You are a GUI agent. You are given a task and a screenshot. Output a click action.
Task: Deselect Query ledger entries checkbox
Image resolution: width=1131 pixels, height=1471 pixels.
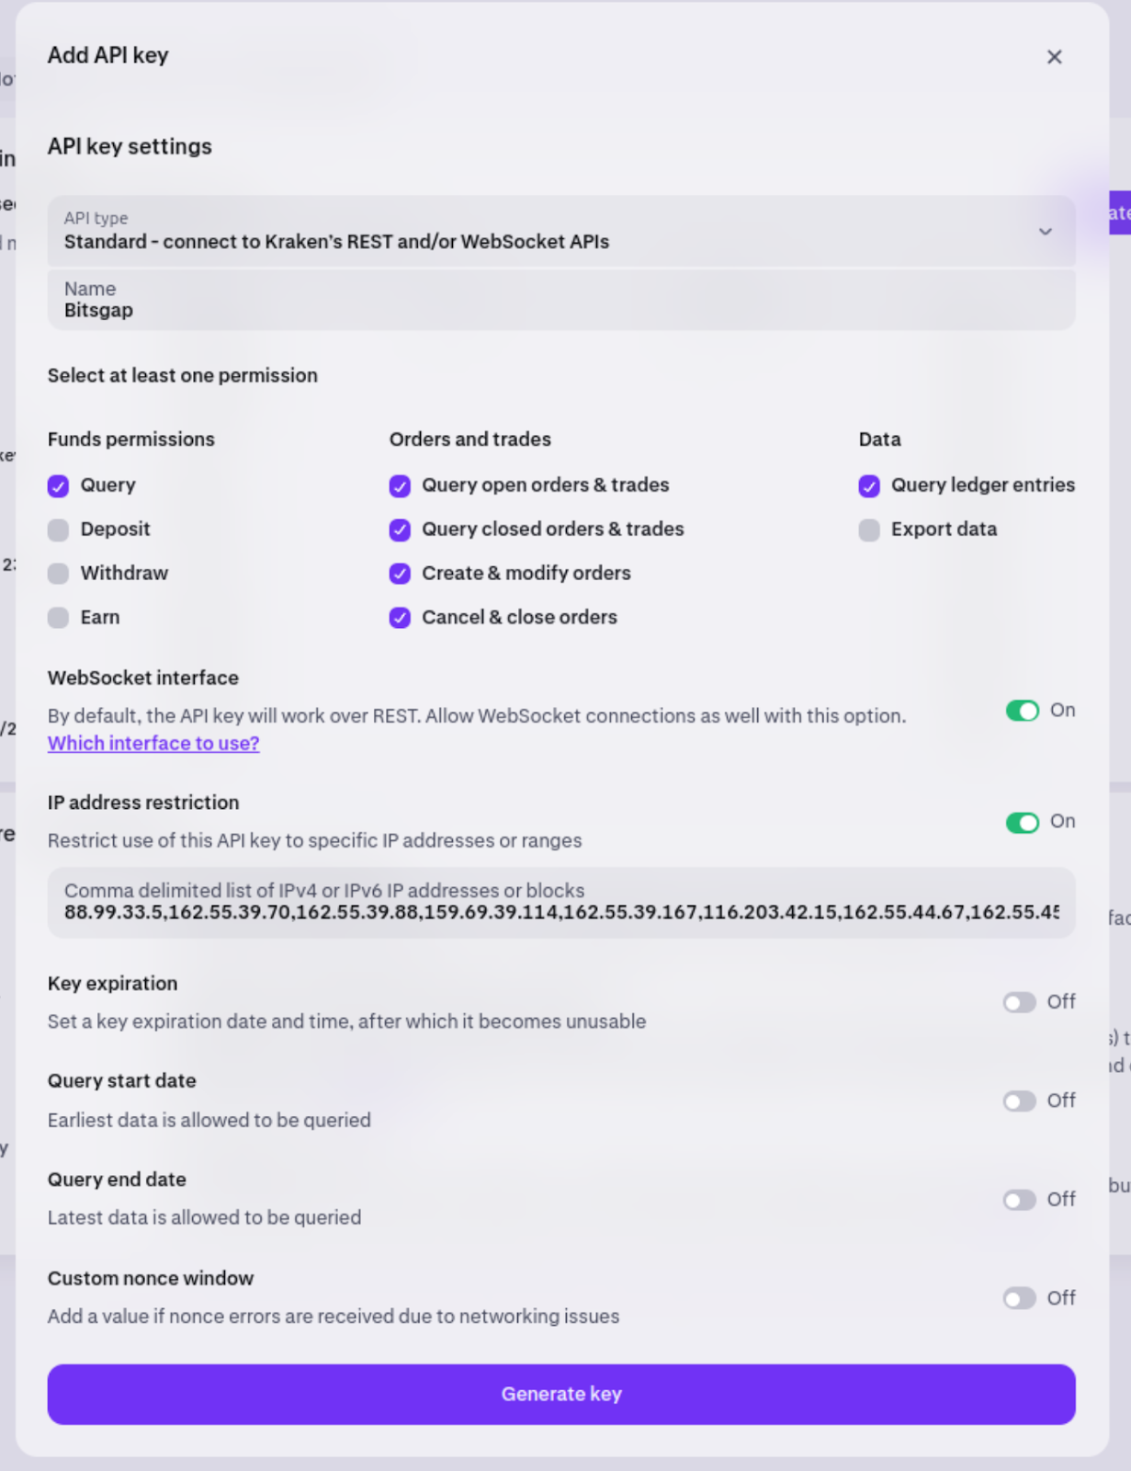coord(869,486)
